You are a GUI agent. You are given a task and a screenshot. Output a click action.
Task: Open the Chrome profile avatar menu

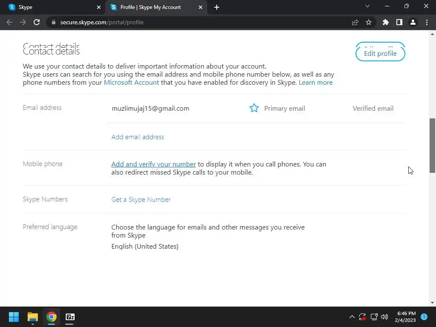pos(413,22)
